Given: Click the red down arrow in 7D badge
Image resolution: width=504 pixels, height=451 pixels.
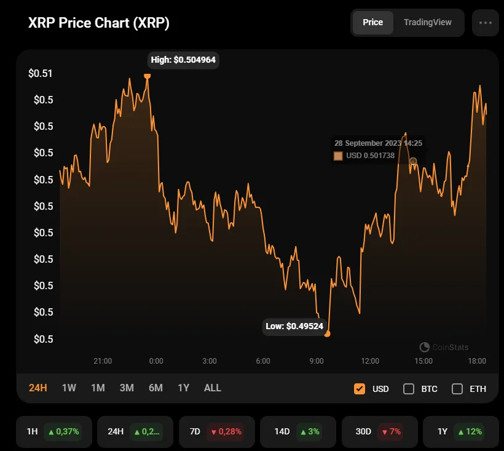Looking at the screenshot, I should [x=213, y=432].
